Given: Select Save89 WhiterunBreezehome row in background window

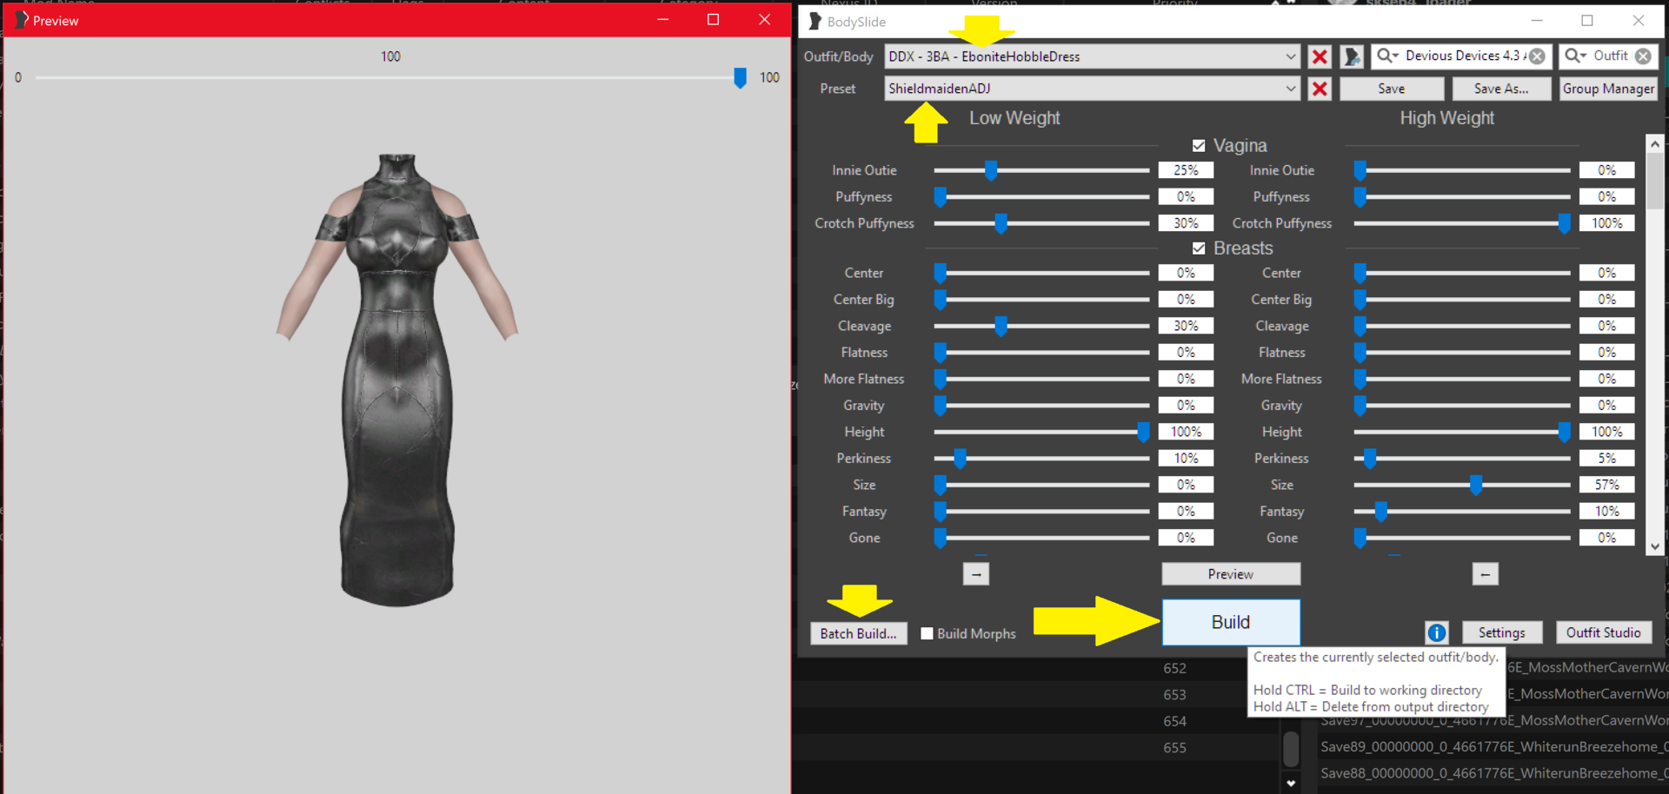Looking at the screenshot, I should point(1492,747).
